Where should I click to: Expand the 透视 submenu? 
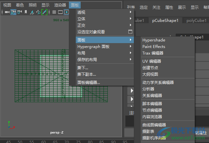tap(105, 12)
